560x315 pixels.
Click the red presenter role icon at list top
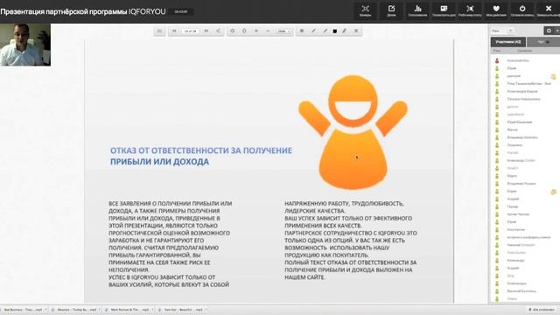pos(497,60)
